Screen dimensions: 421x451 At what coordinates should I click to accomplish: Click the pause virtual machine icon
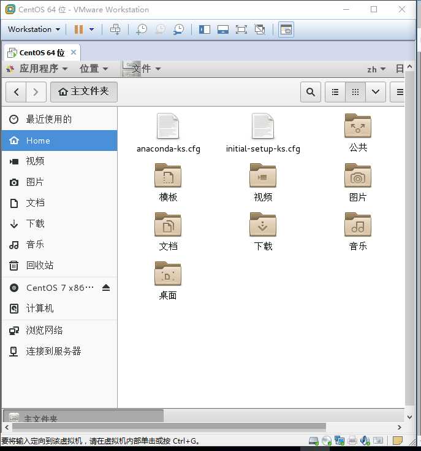78,29
